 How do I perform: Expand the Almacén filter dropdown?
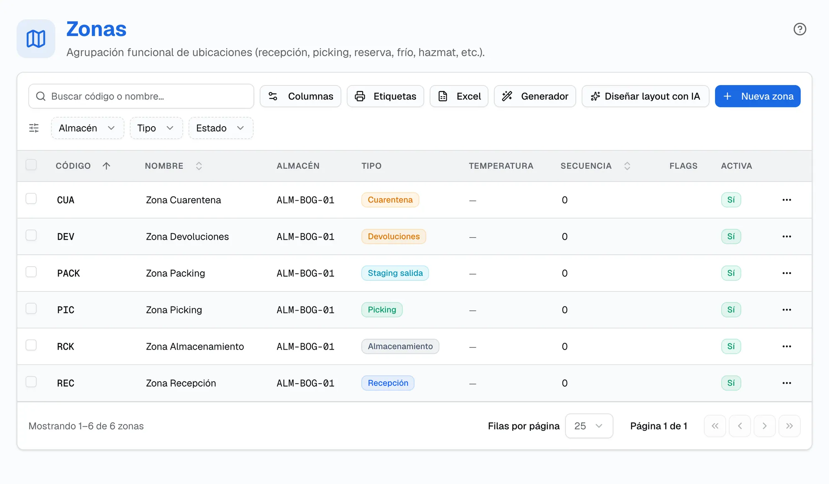coord(87,128)
